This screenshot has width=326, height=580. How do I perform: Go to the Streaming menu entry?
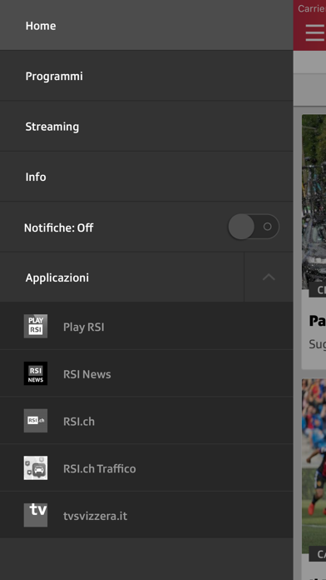[x=146, y=127]
